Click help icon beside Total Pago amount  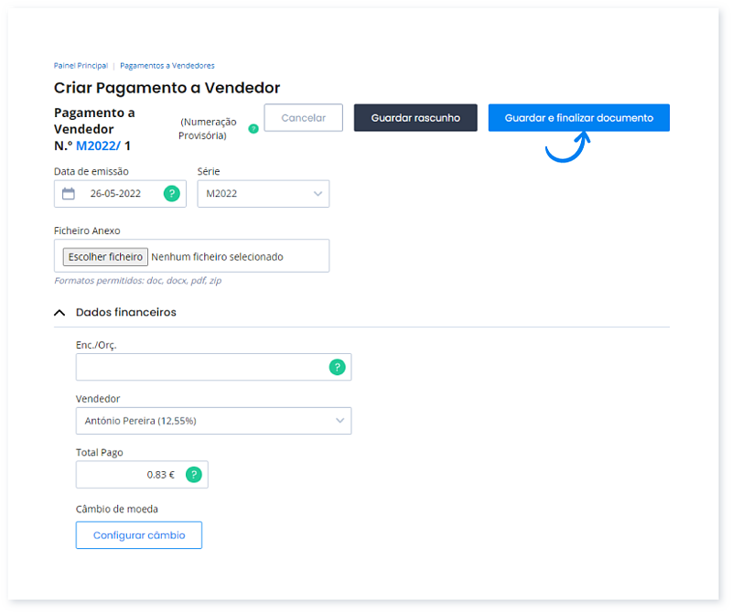click(193, 475)
